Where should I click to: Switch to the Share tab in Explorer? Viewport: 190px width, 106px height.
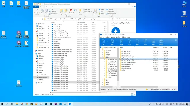(48, 7)
